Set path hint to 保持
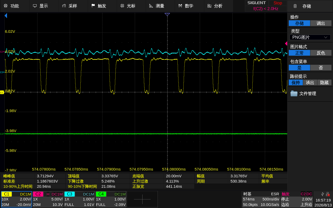 [x=296, y=82]
